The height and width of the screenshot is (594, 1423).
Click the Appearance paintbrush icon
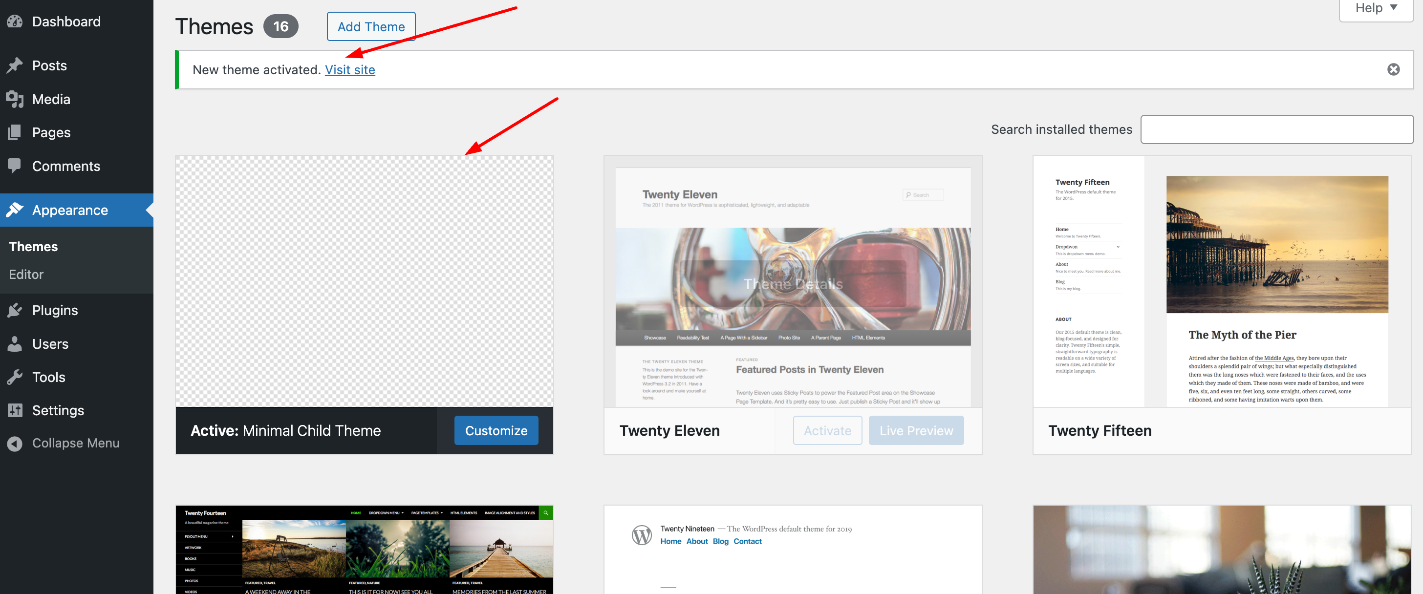(x=15, y=210)
